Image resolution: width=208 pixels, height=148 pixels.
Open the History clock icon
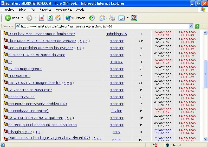click(x=92, y=18)
